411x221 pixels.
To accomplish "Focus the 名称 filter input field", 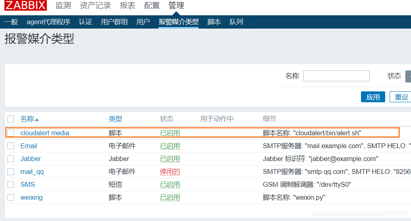I will click(x=336, y=76).
